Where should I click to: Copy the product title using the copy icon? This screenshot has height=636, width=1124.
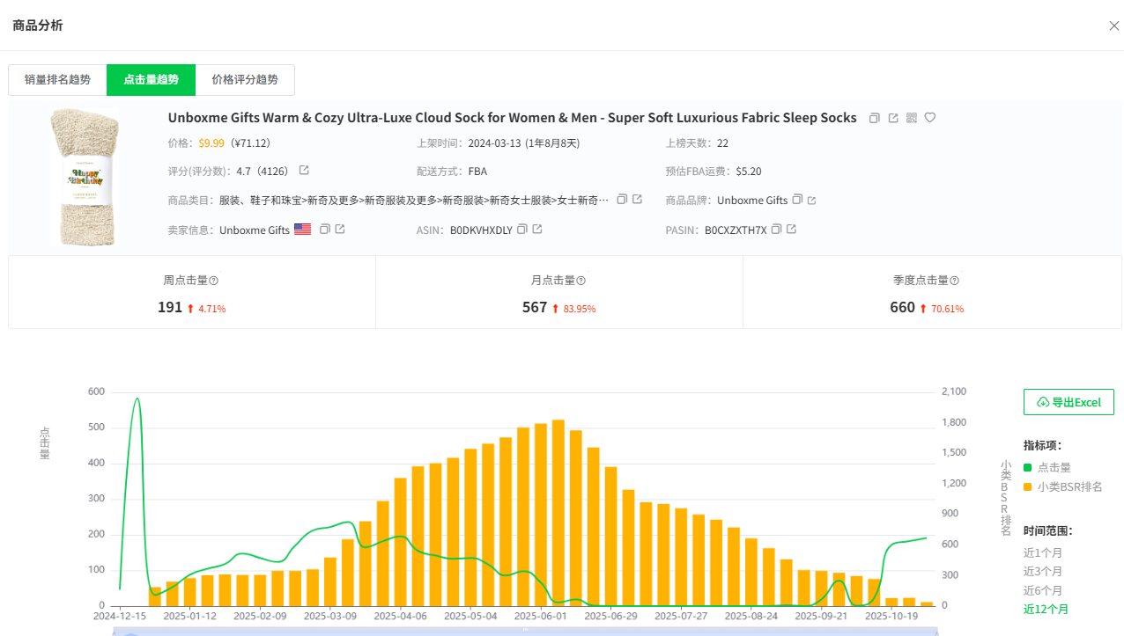pos(875,118)
